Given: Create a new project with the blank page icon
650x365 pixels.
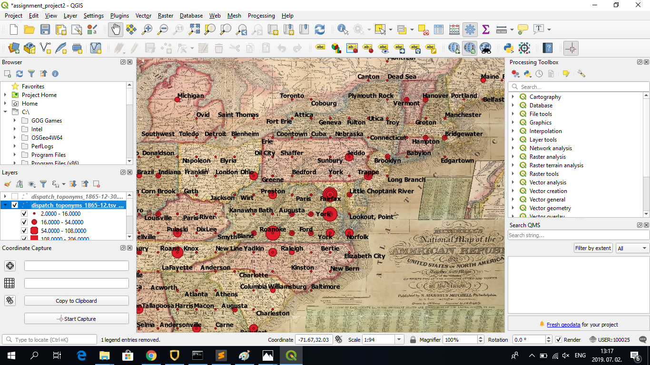Looking at the screenshot, I should [x=14, y=29].
